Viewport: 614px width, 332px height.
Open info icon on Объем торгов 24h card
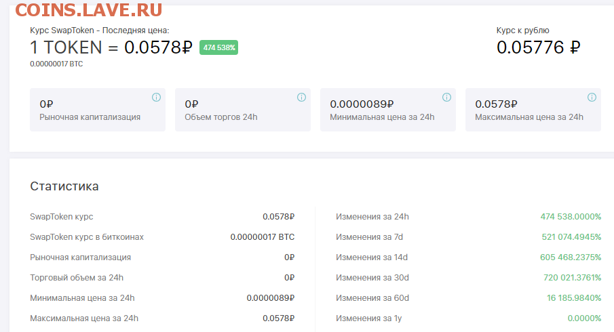point(301,98)
